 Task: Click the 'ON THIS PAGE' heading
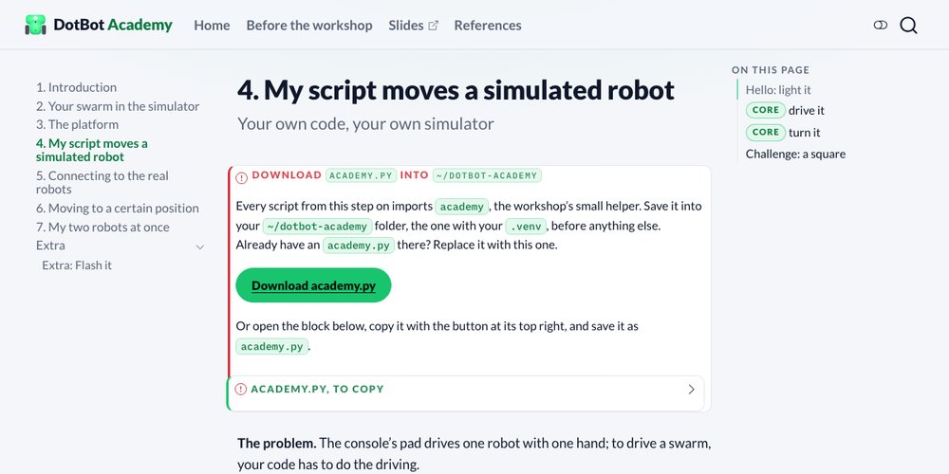click(x=771, y=70)
